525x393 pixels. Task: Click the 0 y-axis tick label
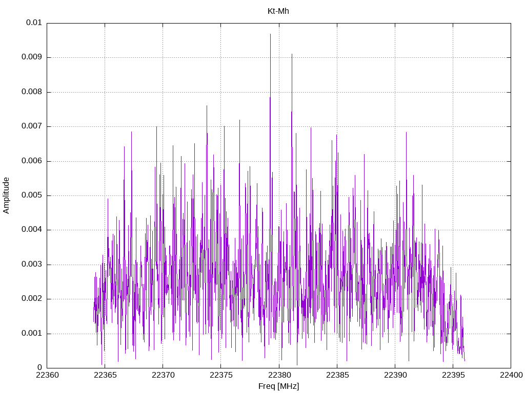40,367
